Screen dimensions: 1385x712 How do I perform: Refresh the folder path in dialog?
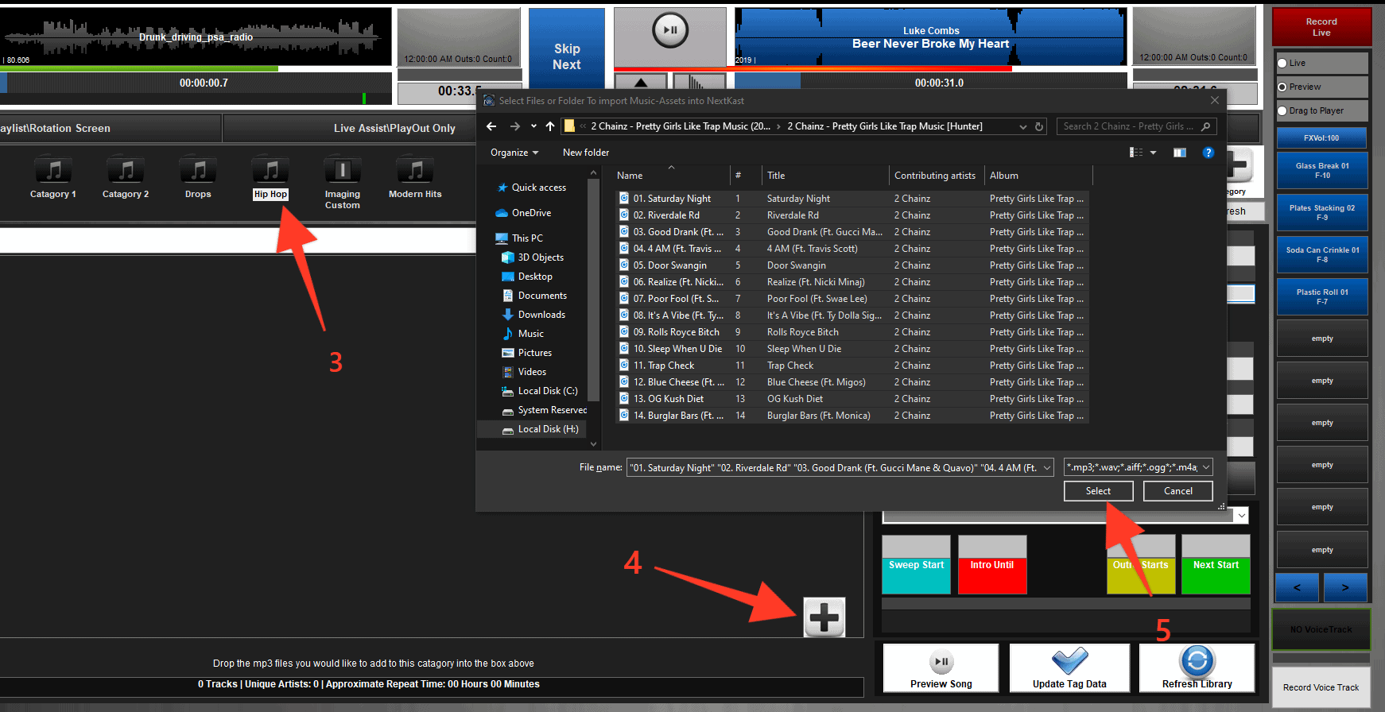pos(1038,126)
